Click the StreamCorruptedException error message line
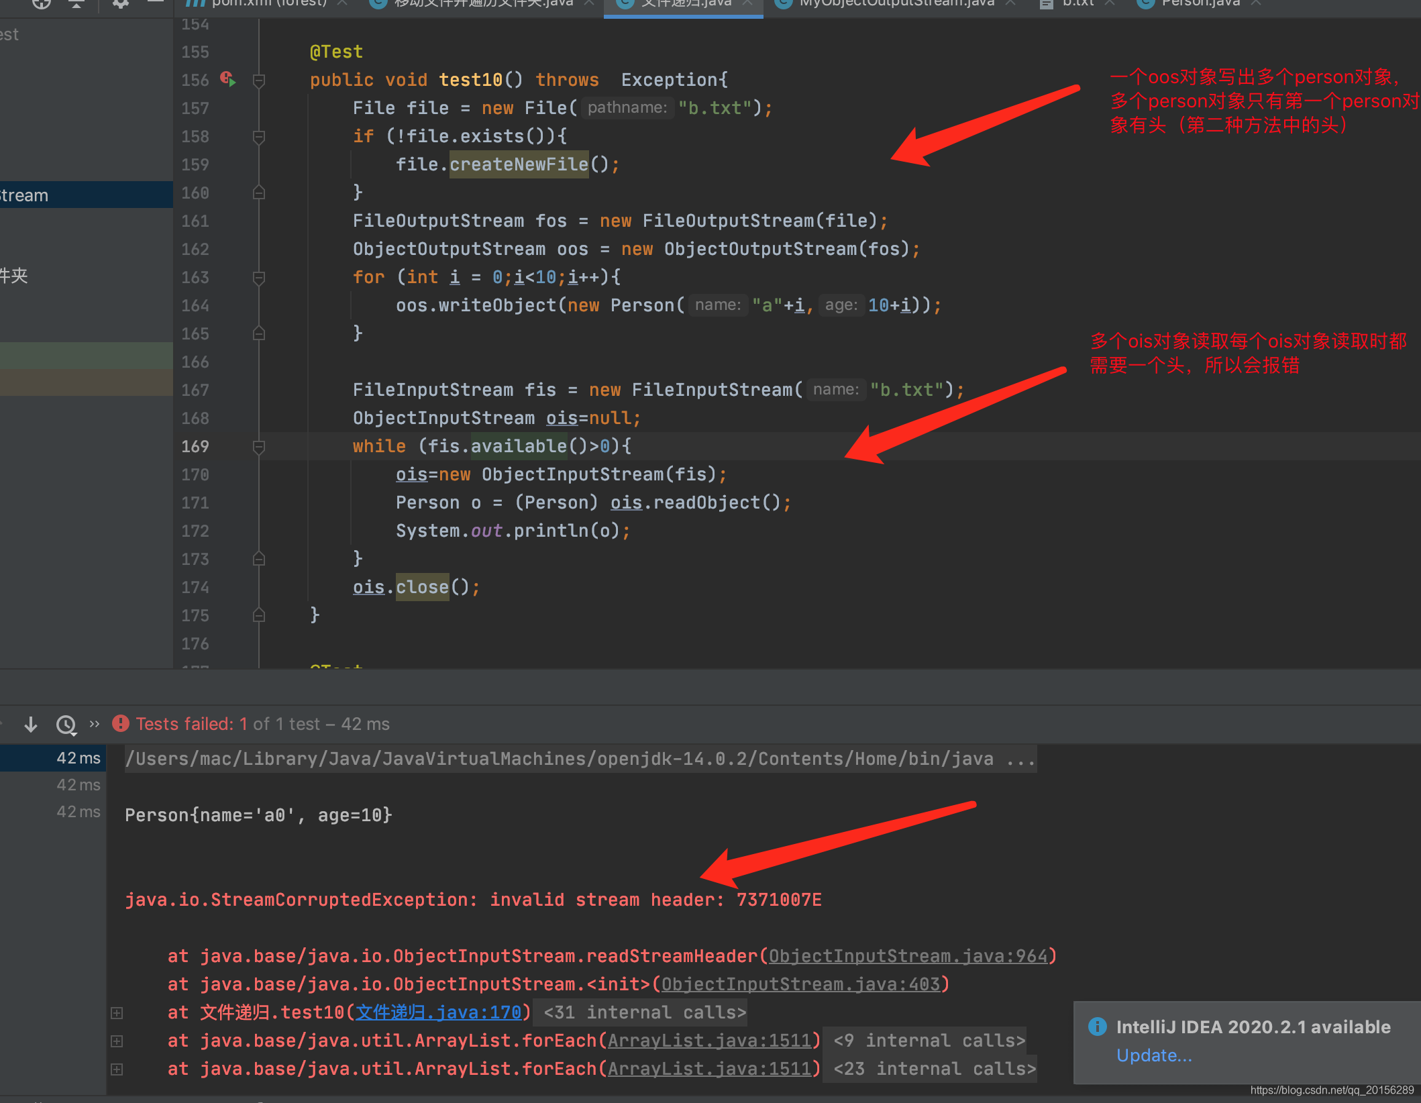1421x1103 pixels. coord(473,900)
